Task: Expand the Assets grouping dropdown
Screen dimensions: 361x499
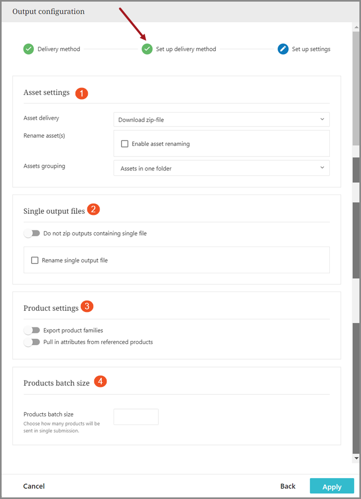Action: coord(221,168)
